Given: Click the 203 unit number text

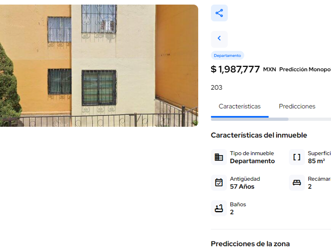Looking at the screenshot, I should coord(216,87).
